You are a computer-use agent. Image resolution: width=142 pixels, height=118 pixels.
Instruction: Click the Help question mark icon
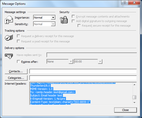pyautogui.click(x=125, y=3)
